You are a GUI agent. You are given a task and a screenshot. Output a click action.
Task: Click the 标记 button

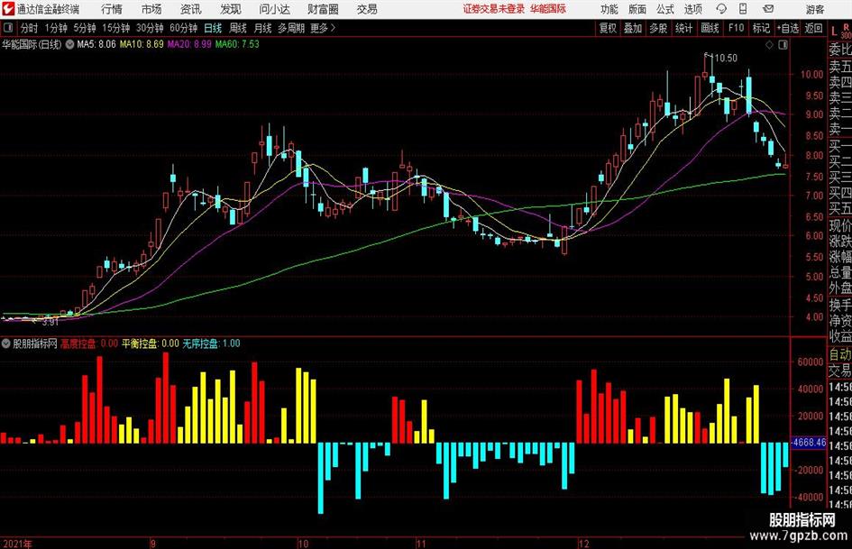[761, 28]
